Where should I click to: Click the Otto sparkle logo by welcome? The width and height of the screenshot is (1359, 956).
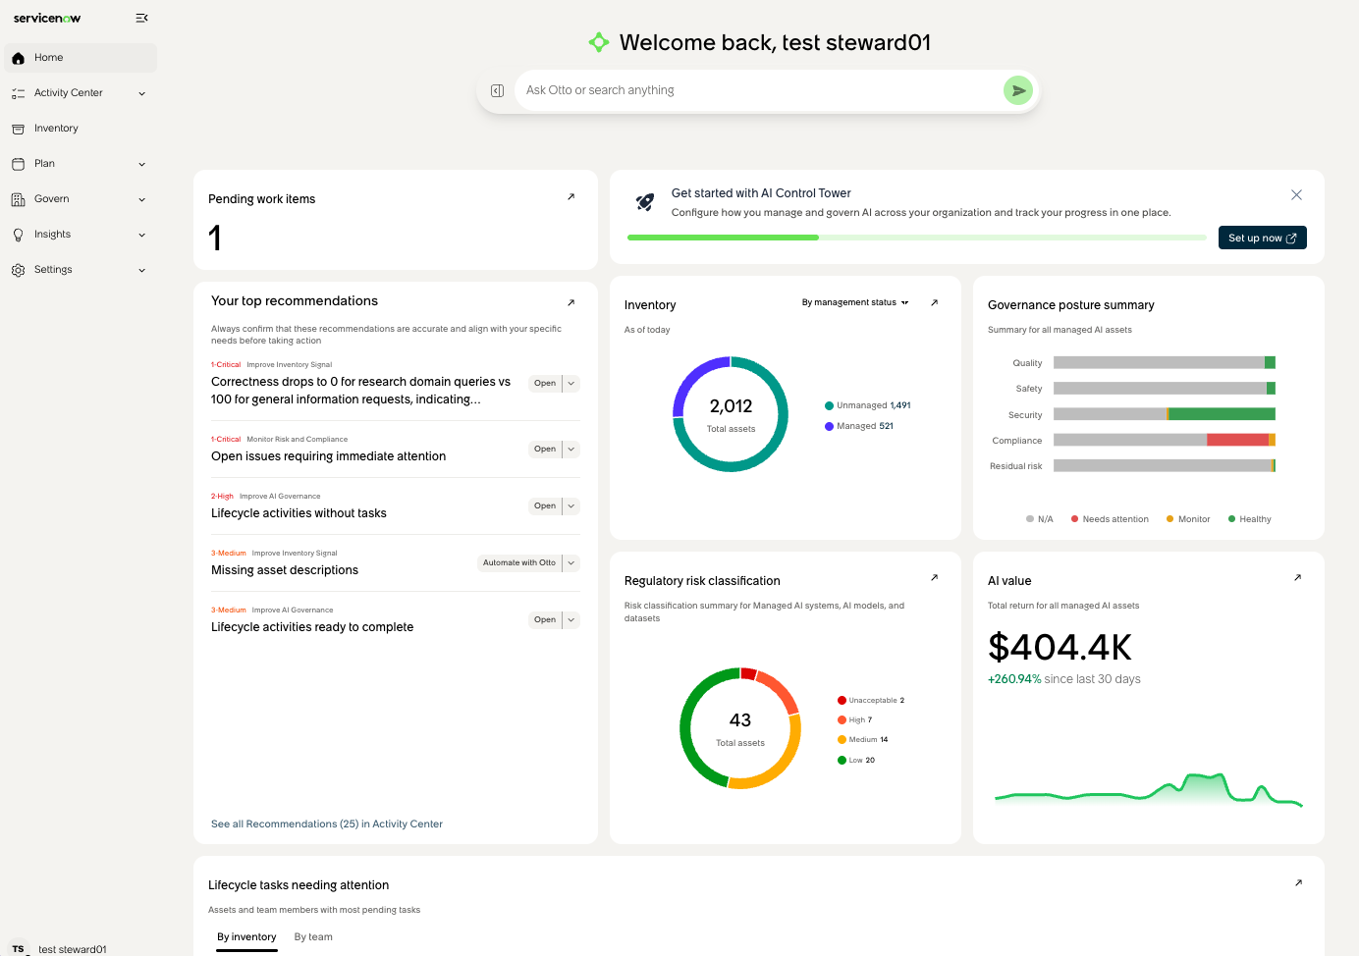click(599, 42)
